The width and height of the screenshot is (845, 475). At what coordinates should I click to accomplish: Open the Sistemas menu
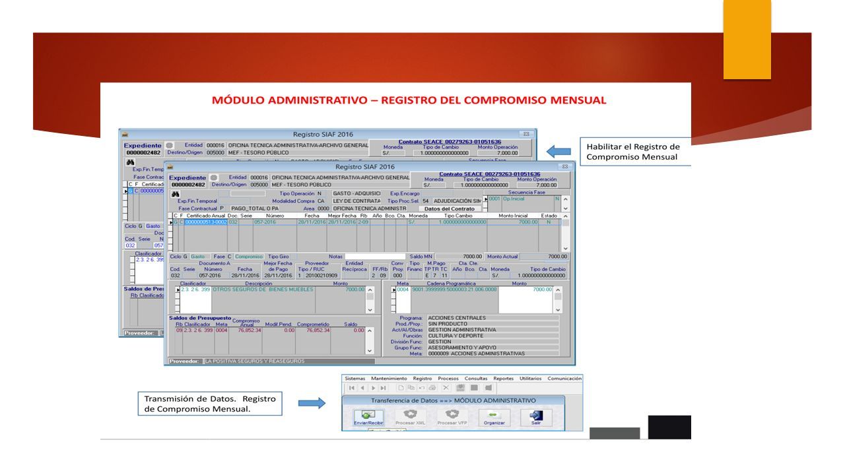point(355,379)
